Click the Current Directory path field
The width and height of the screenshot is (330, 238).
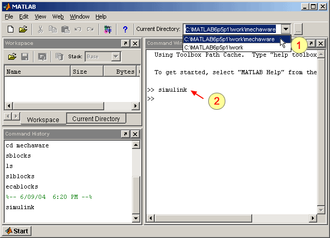233,29
